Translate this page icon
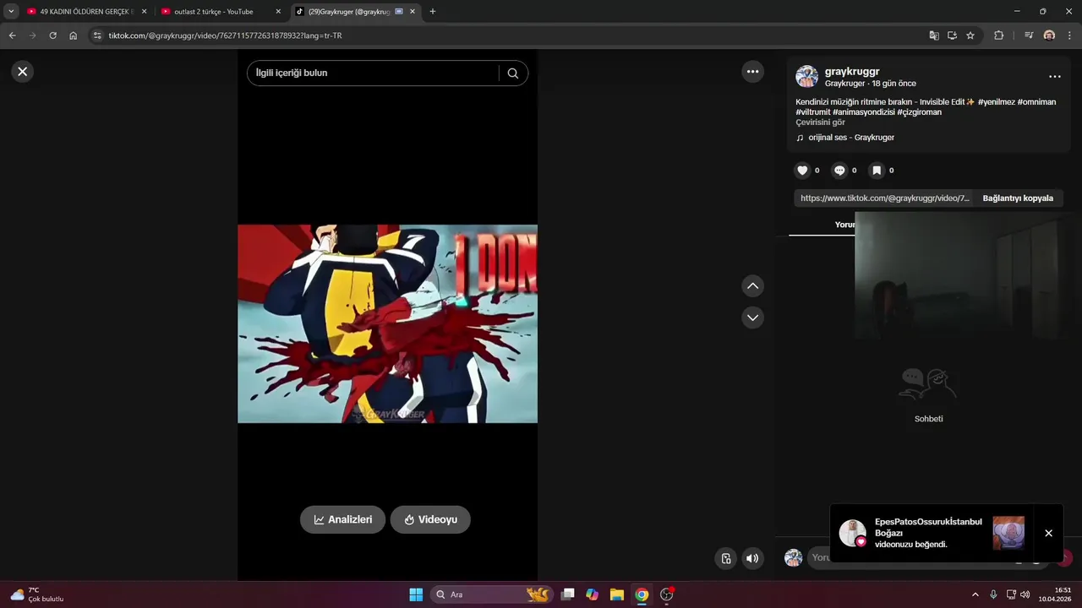This screenshot has width=1082, height=608. click(x=934, y=35)
